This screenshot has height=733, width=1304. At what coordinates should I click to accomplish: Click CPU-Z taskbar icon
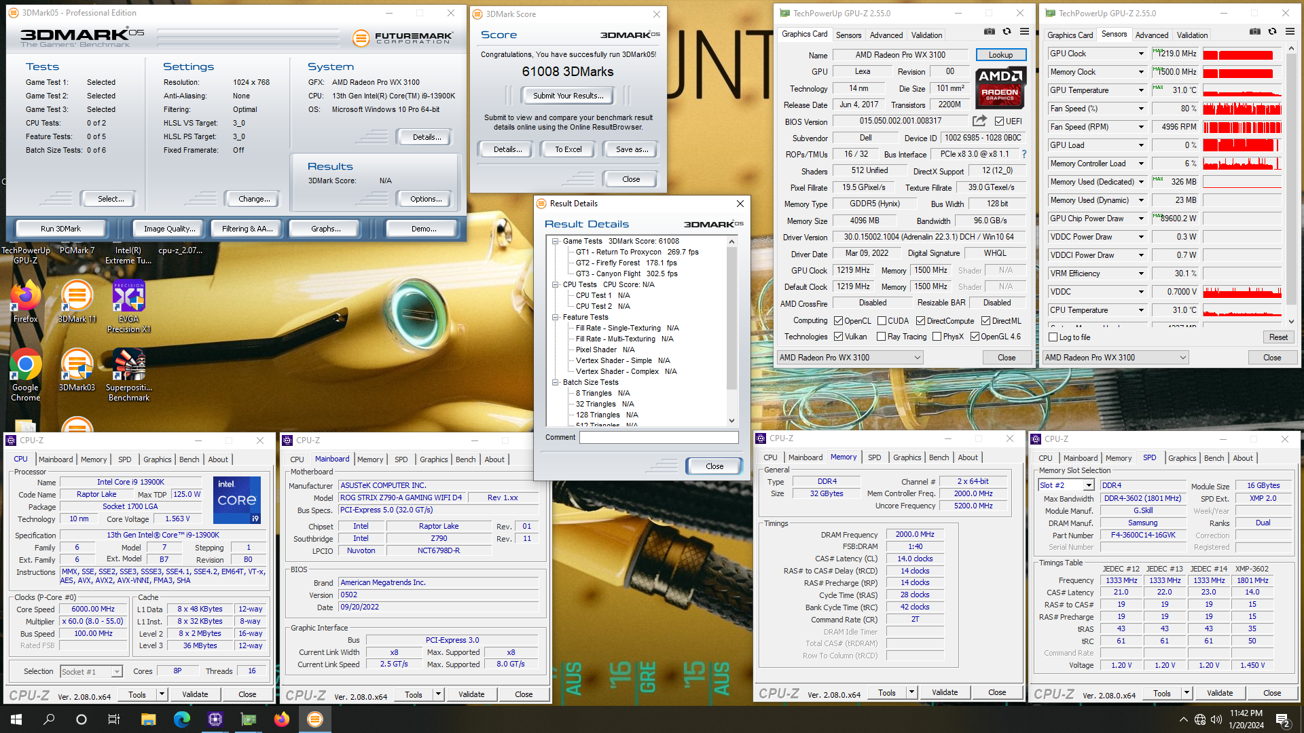215,719
